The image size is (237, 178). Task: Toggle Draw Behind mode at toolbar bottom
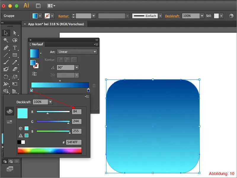(11, 161)
